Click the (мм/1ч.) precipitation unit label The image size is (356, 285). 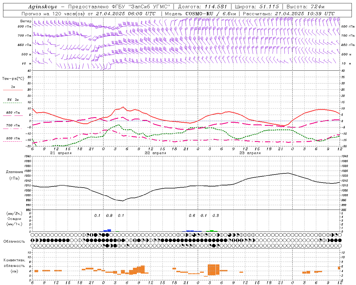point(14,224)
